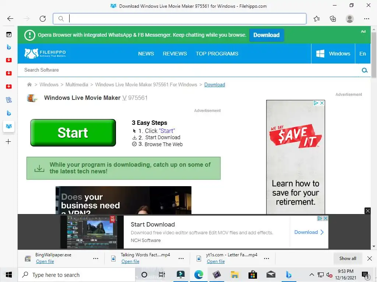Go back with the browser back arrow
This screenshot has width=377, height=282.
click(x=10, y=19)
